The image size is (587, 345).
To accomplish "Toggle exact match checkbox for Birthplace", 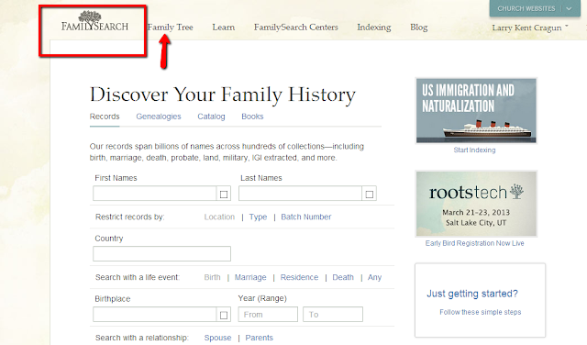I will (x=224, y=315).
